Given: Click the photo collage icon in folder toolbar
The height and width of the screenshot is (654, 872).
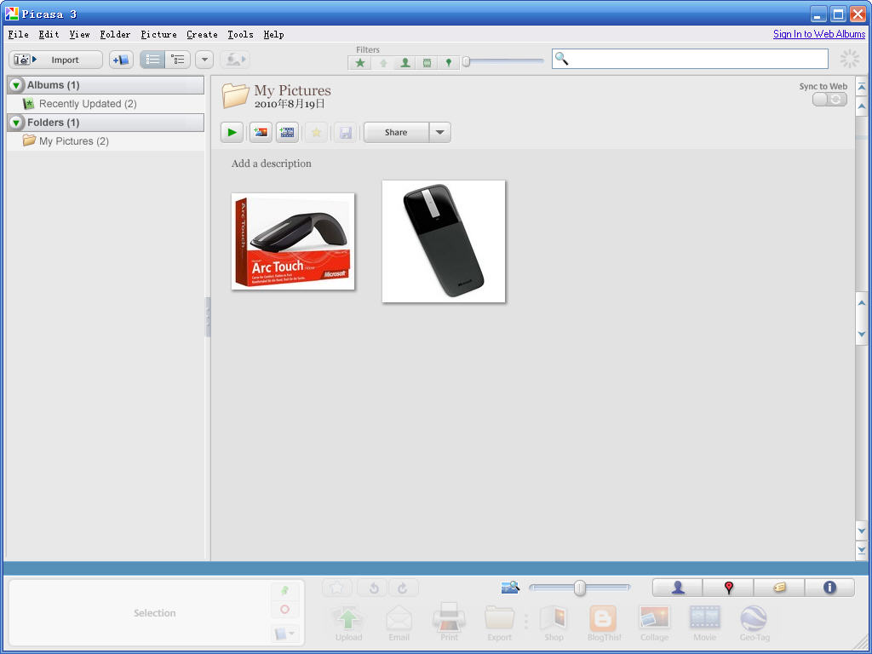Looking at the screenshot, I should point(261,132).
